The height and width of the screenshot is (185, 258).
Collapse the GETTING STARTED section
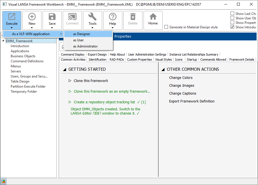(64, 69)
